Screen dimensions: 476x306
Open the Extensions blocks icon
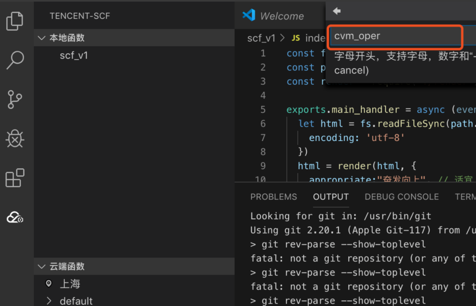coord(15,178)
